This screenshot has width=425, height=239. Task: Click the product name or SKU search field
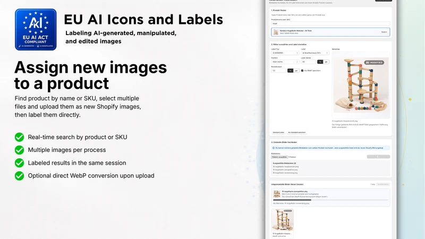point(330,23)
